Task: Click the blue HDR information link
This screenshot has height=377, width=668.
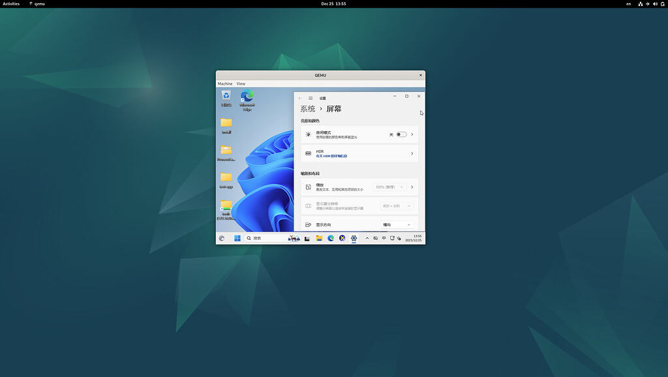Action: pos(331,156)
